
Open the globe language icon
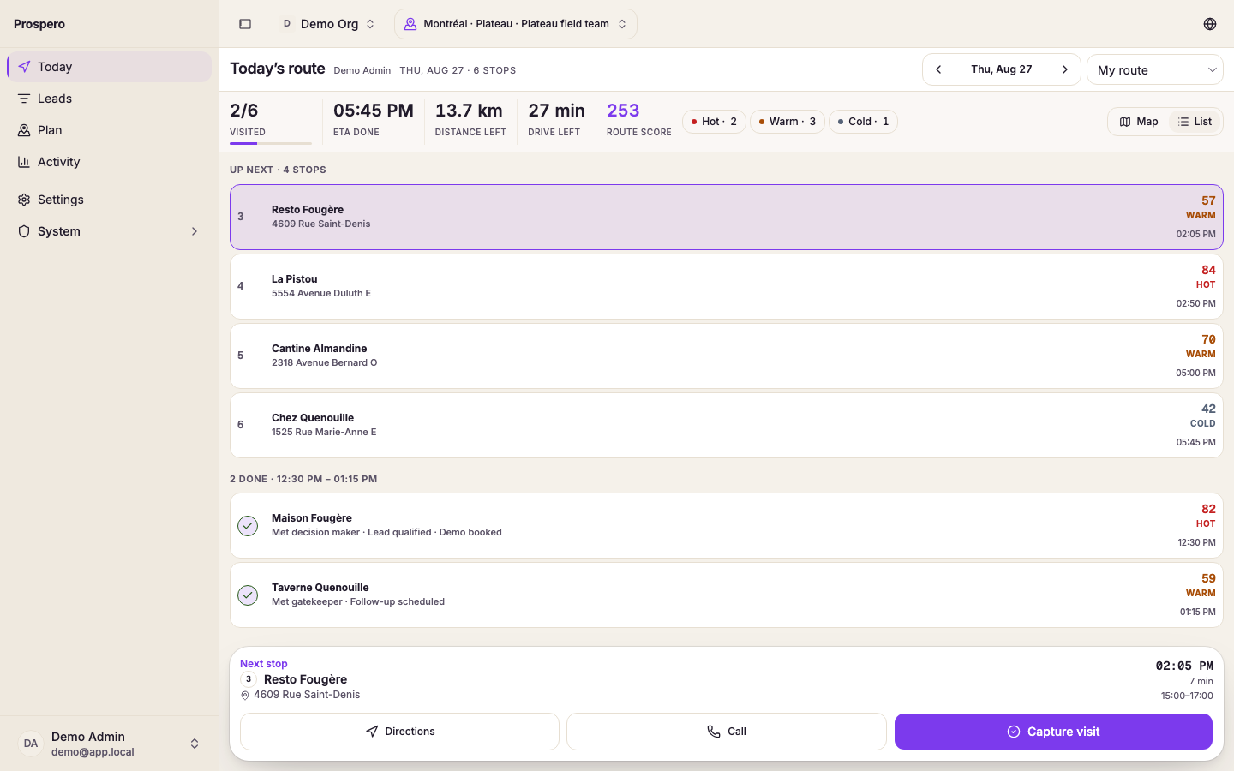click(1210, 24)
